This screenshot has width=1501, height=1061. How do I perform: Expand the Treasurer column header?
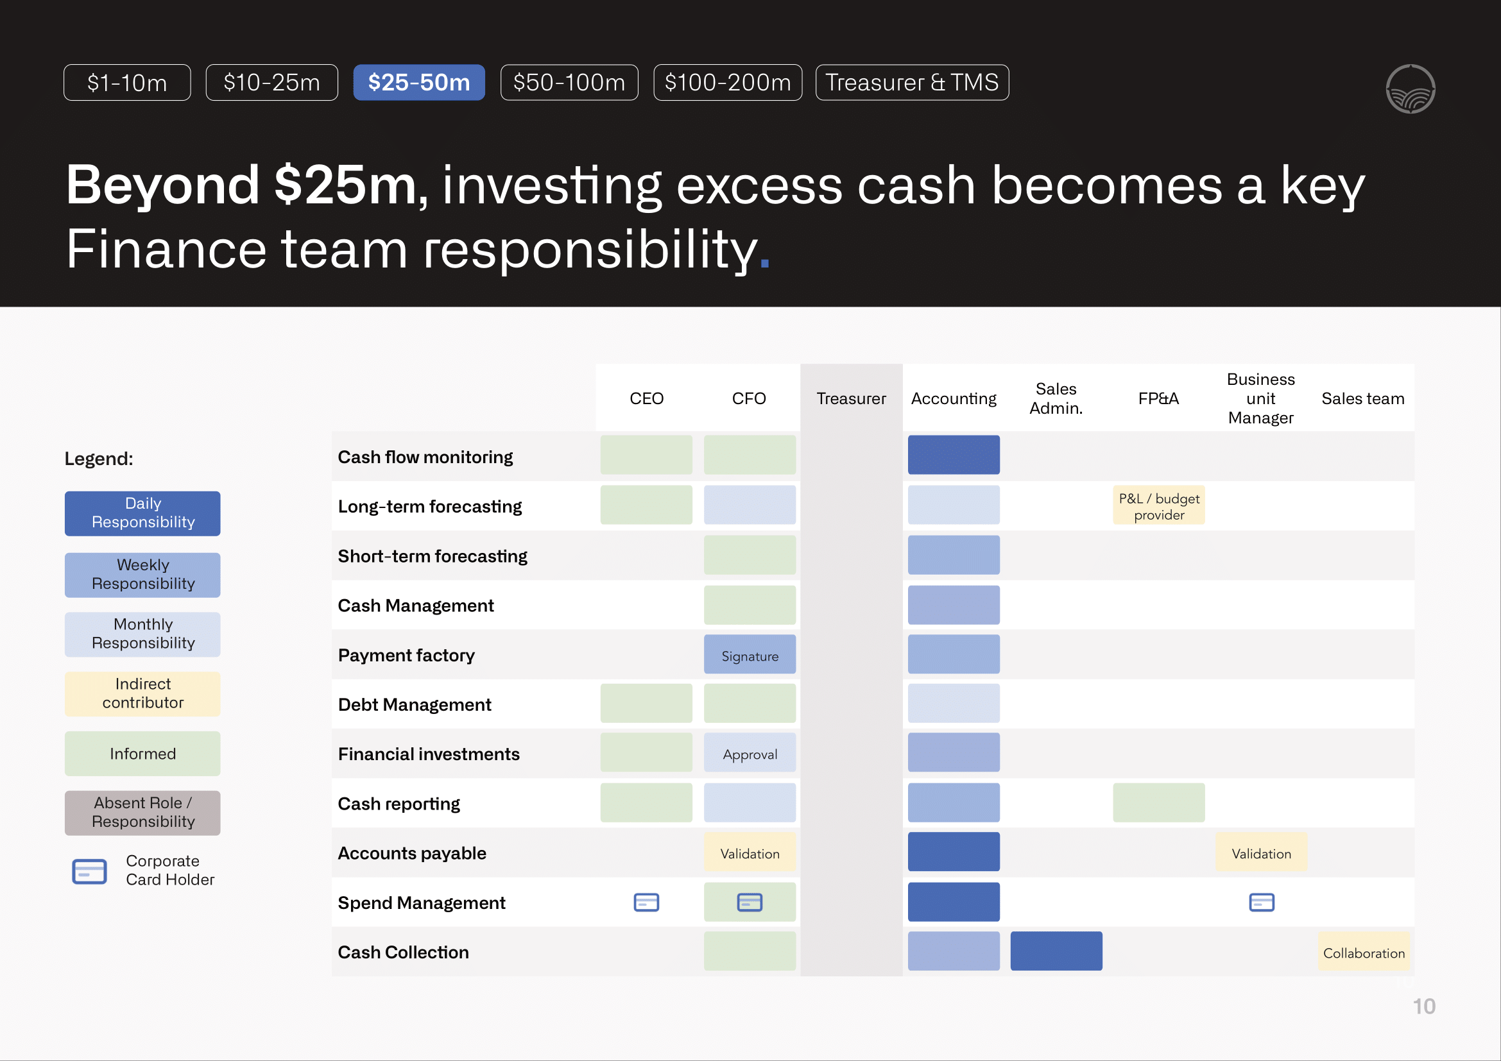point(850,398)
